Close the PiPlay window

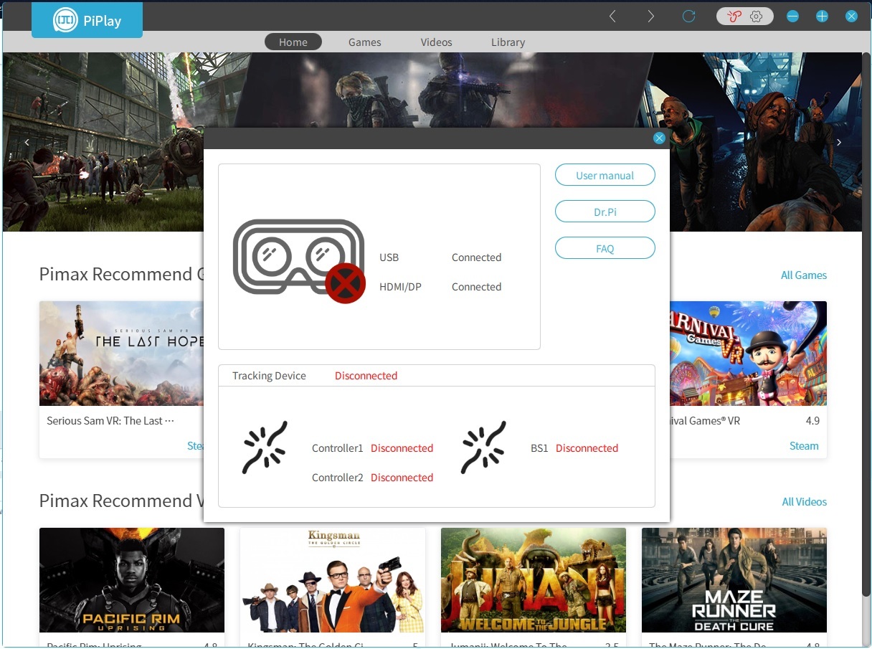851,16
